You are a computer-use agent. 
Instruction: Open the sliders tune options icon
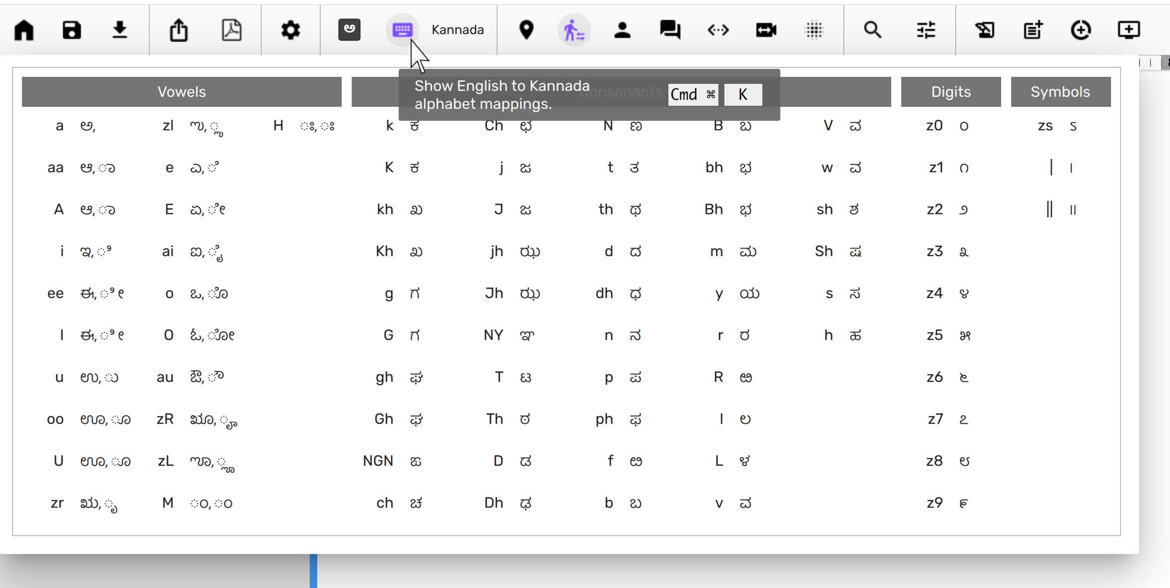click(926, 30)
